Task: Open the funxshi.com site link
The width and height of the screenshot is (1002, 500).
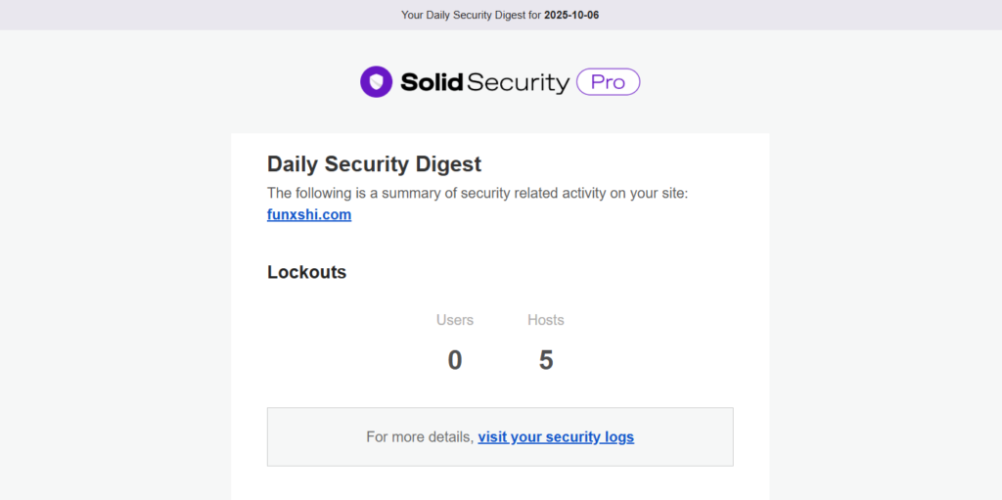Action: pyautogui.click(x=309, y=215)
